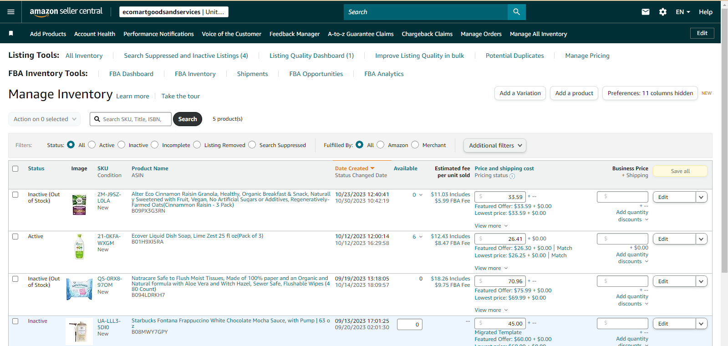Viewport: 728px width, 346px height.
Task: Select the Inactive status radio button
Action: pos(121,145)
